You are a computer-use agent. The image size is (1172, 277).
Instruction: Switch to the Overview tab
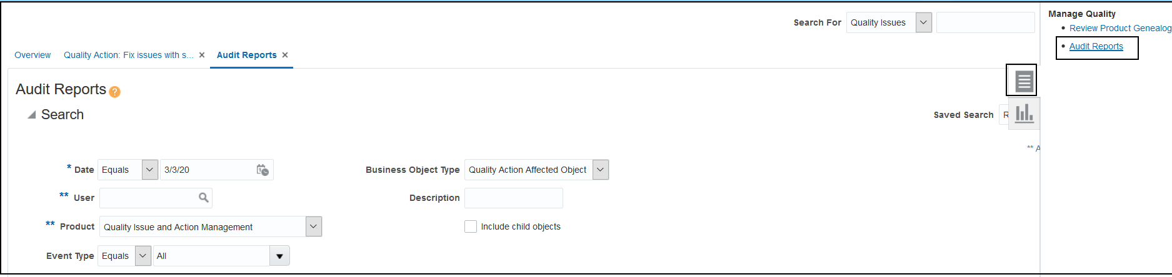click(x=33, y=55)
